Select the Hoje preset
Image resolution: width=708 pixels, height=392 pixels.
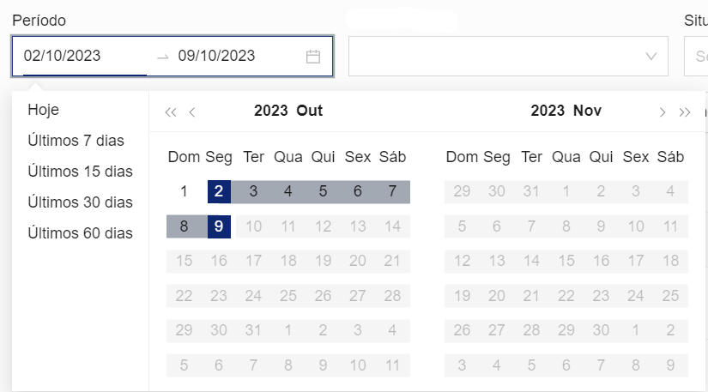click(x=44, y=110)
